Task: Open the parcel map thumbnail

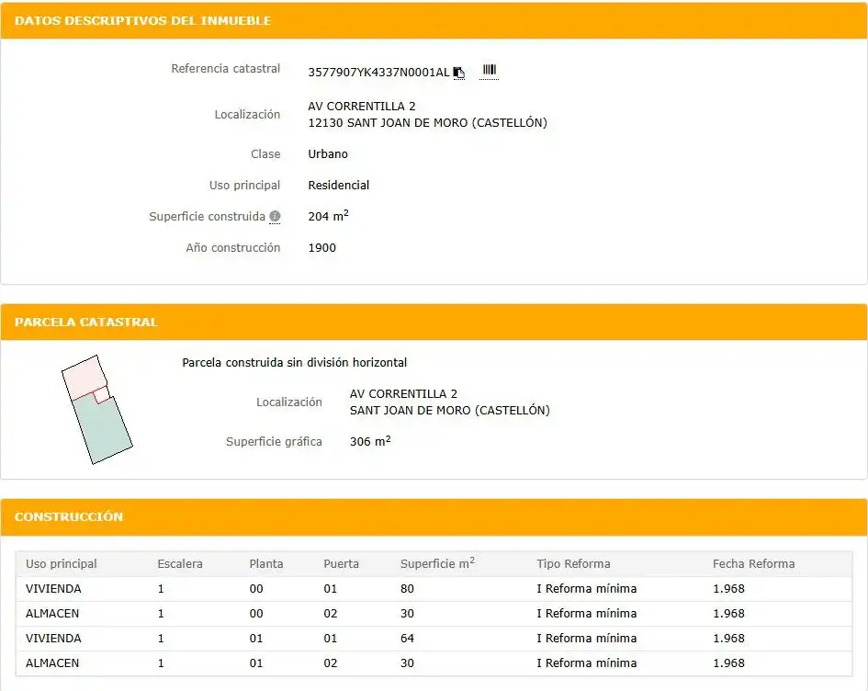Action: click(96, 409)
